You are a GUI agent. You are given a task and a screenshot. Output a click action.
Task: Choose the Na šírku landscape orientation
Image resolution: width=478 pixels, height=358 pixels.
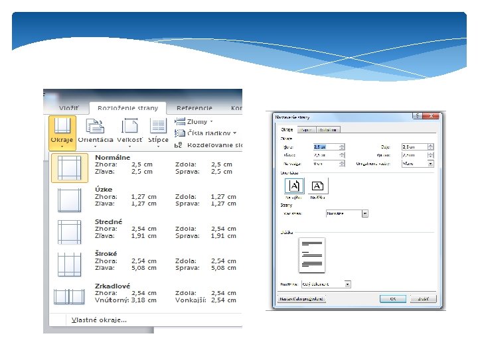pos(317,186)
